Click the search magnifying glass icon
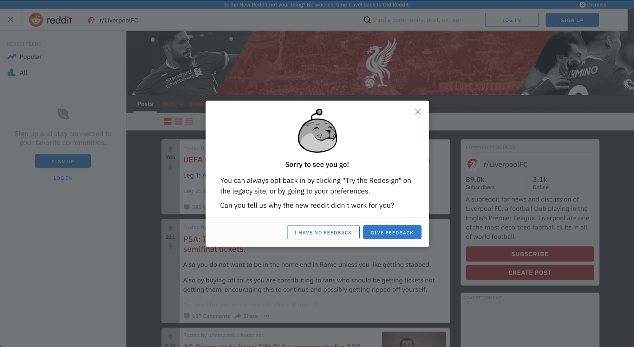 pyautogui.click(x=367, y=20)
